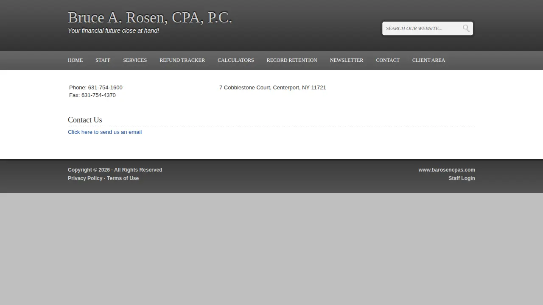Viewport: 543px width, 305px height.
Task: Navigate to Record Retention
Action: click(292, 60)
